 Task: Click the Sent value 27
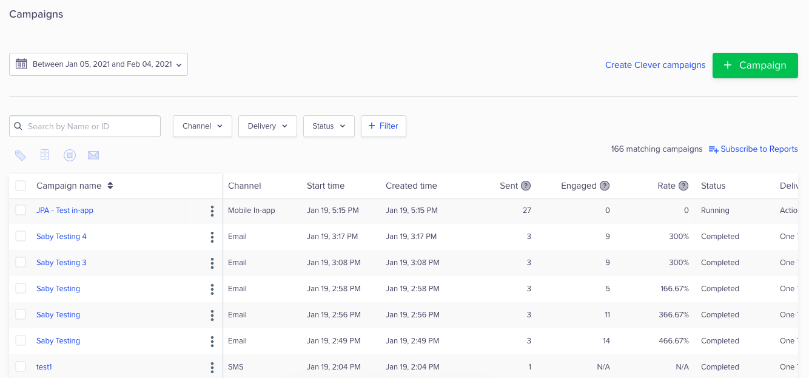point(526,211)
